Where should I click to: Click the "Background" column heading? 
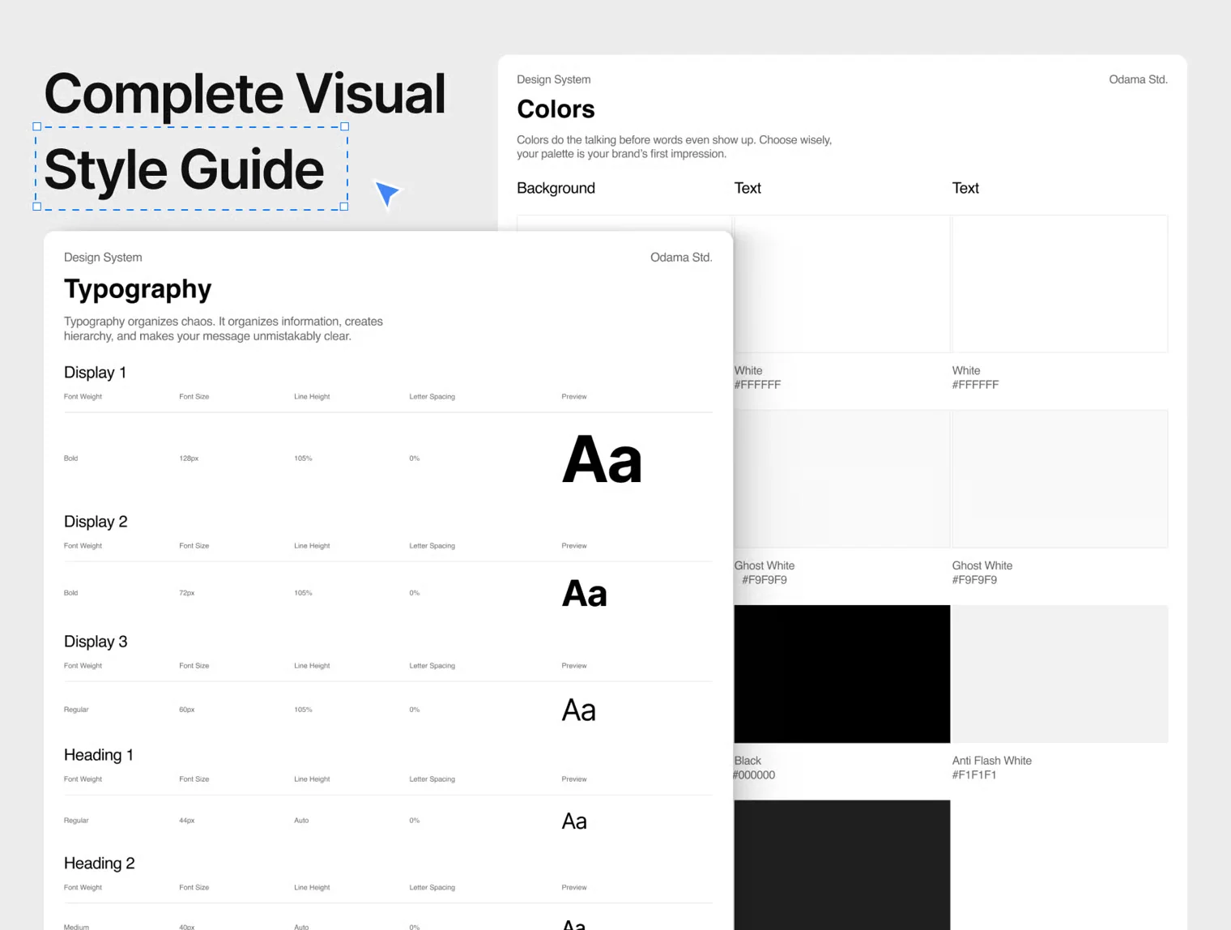pyautogui.click(x=556, y=188)
